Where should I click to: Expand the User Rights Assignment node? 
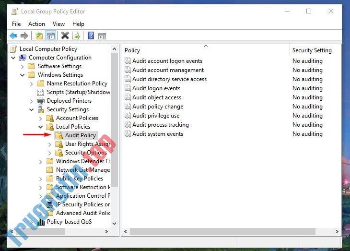pos(49,144)
